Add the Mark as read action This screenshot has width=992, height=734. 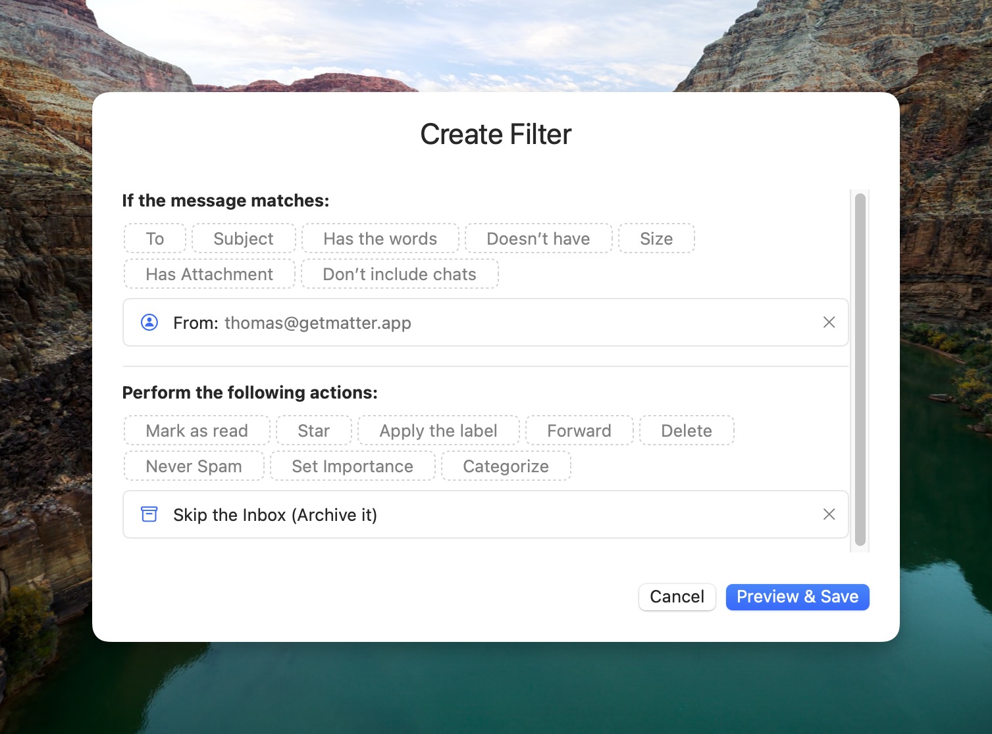[x=197, y=430]
